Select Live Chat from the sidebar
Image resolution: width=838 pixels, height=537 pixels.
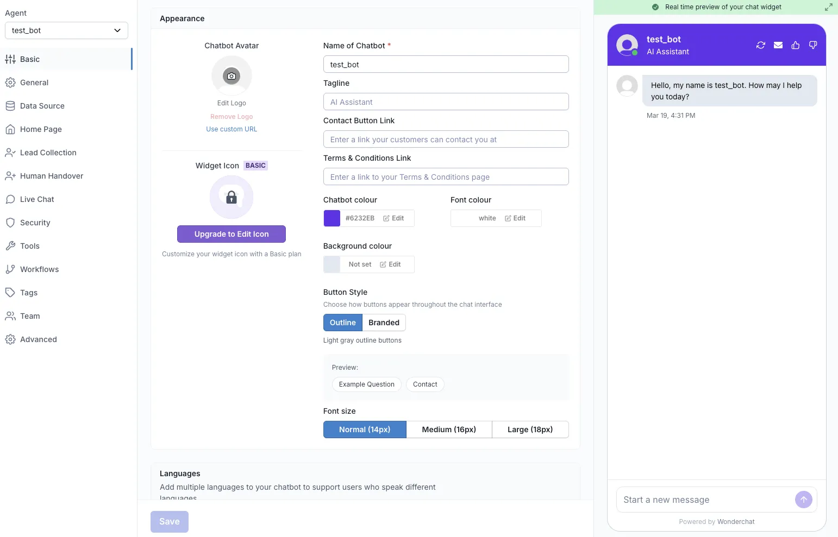36,199
